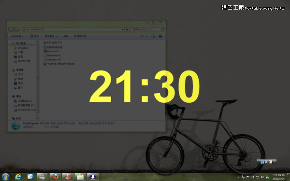Open the Share with (共用對象) dropdown

click(x=51, y=36)
